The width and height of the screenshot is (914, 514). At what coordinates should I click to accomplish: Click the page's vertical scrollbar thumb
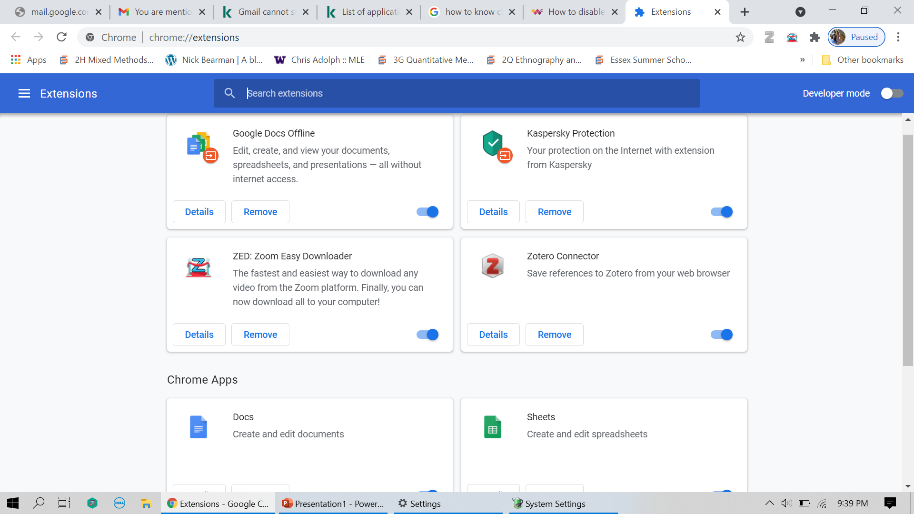point(908,250)
